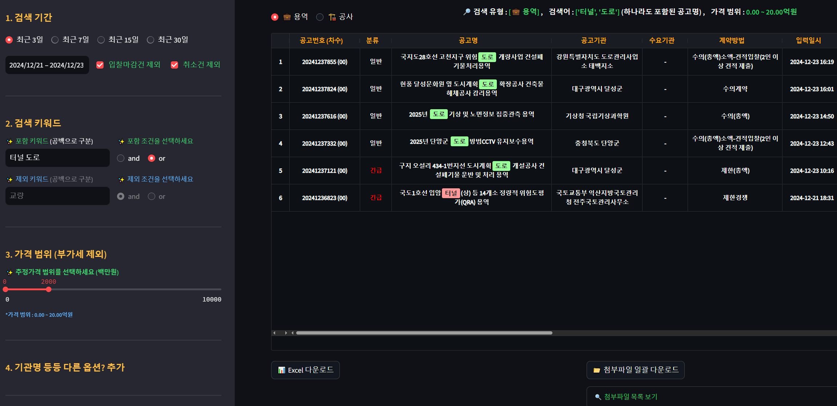Image resolution: width=837 pixels, height=406 pixels.
Task: Switch search type to 공사
Action: [x=320, y=17]
